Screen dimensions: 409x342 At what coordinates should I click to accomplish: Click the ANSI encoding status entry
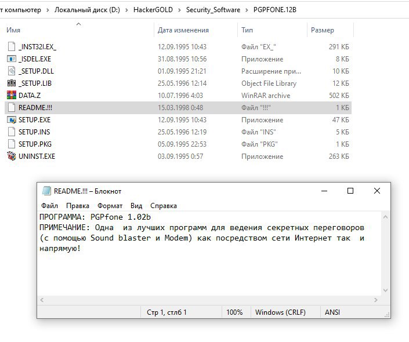pos(332,312)
